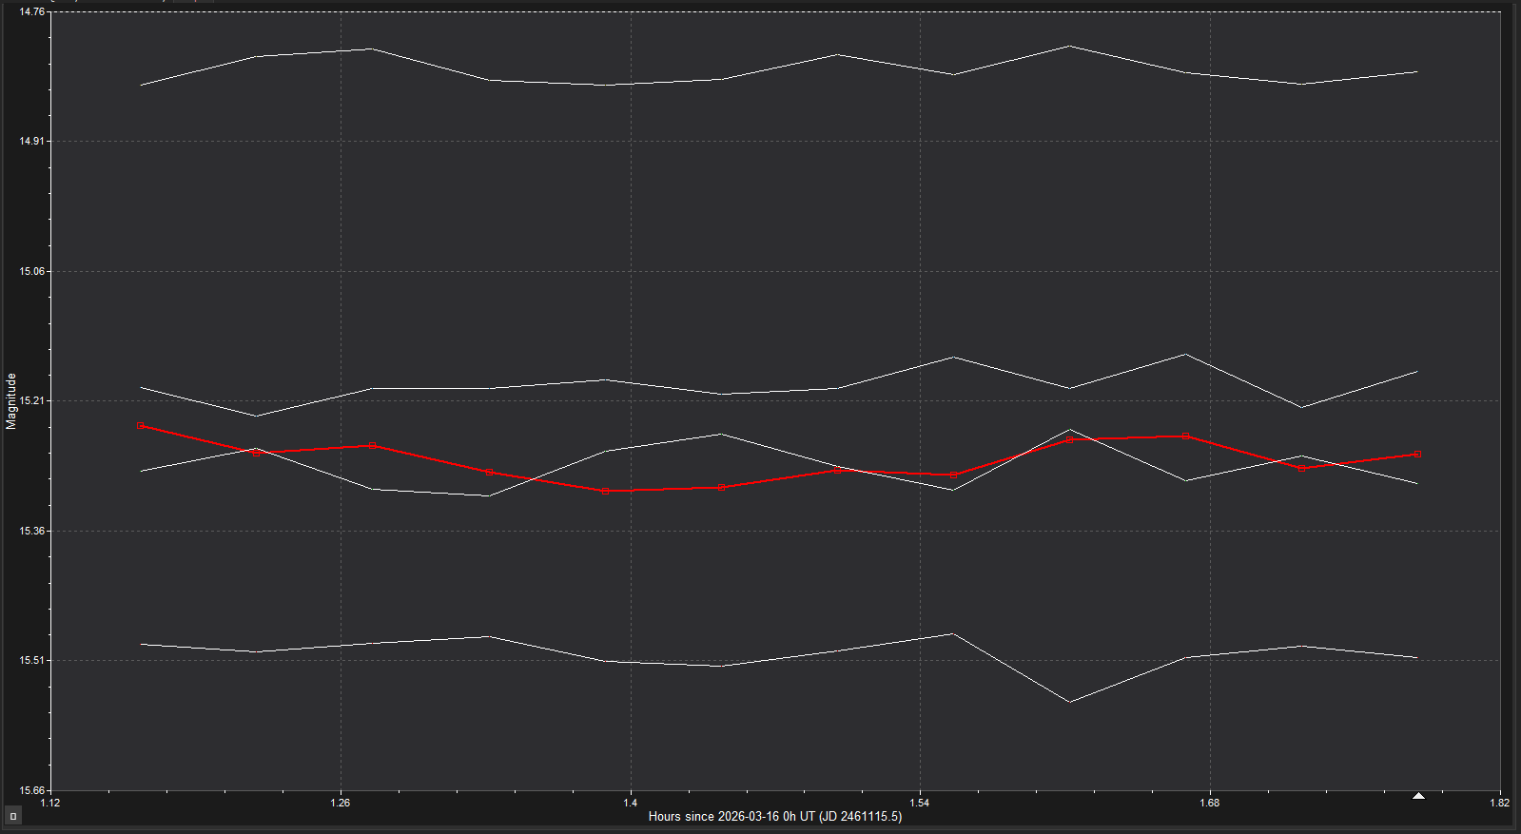
Task: Click the 1.26 hours axis label
Action: pos(341,803)
